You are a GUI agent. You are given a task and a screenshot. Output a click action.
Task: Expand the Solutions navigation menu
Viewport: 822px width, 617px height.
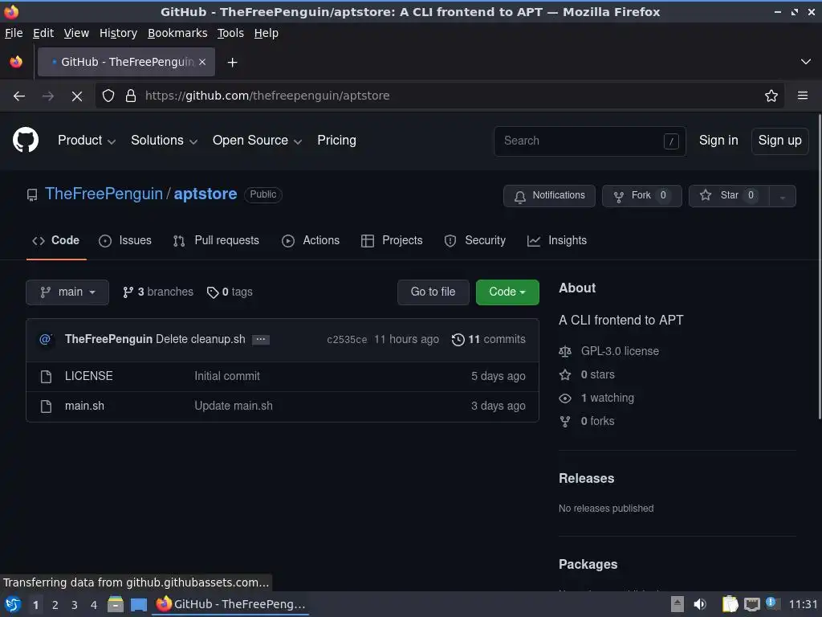tap(164, 140)
